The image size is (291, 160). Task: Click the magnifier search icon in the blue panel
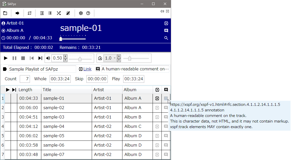(x=166, y=38)
